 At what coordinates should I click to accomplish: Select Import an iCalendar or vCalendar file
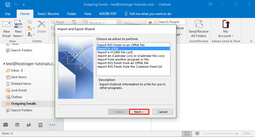coord(133,56)
